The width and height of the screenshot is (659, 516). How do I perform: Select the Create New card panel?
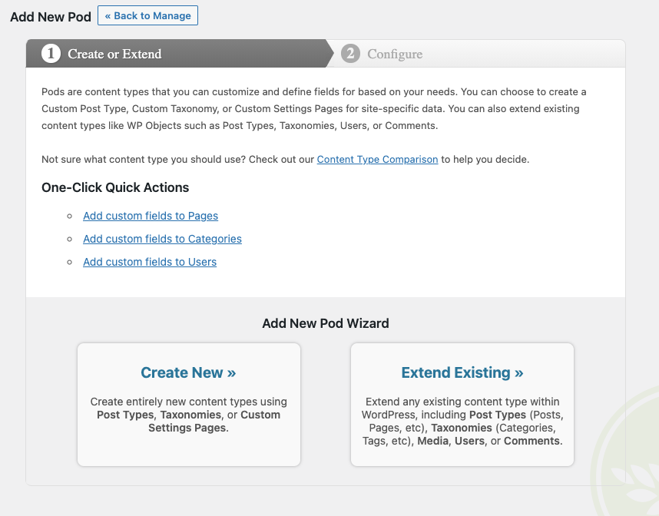[x=188, y=404]
